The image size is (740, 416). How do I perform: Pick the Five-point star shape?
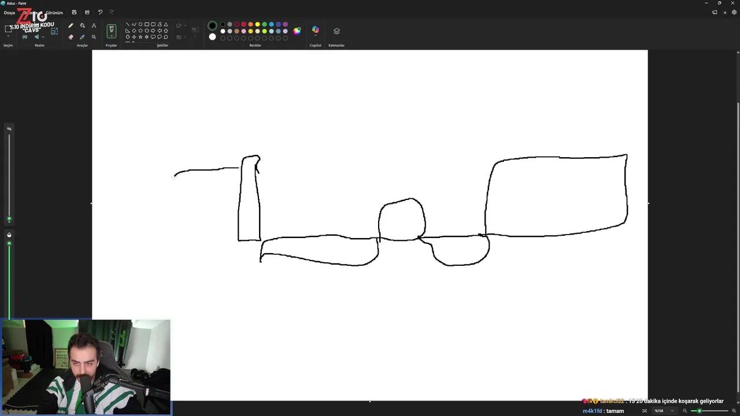pyautogui.click(x=140, y=37)
